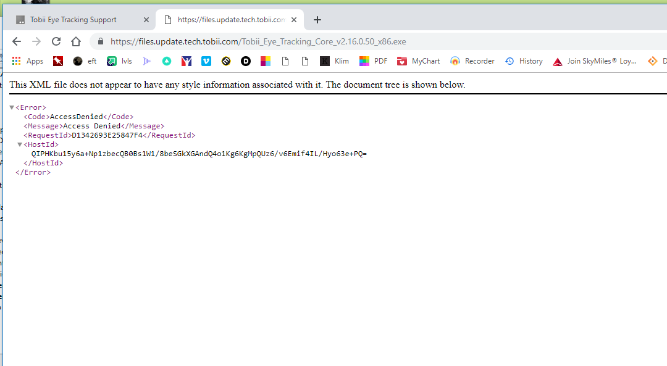The width and height of the screenshot is (667, 366).
Task: Open the first blank page bookmark
Action: (285, 61)
